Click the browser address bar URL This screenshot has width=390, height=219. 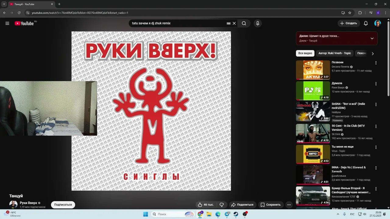click(80, 13)
